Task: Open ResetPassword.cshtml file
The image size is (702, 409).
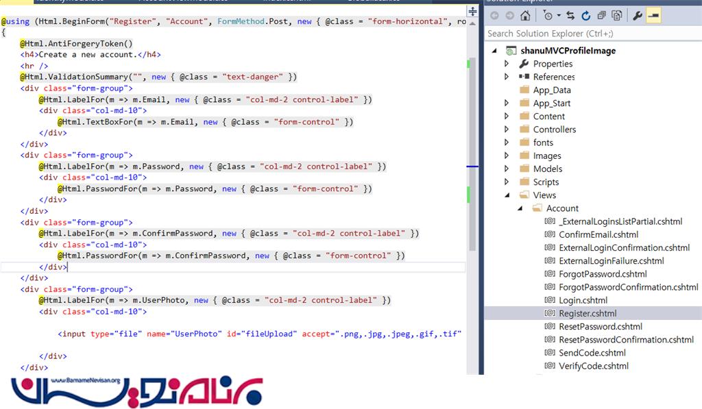Action: pyautogui.click(x=601, y=327)
